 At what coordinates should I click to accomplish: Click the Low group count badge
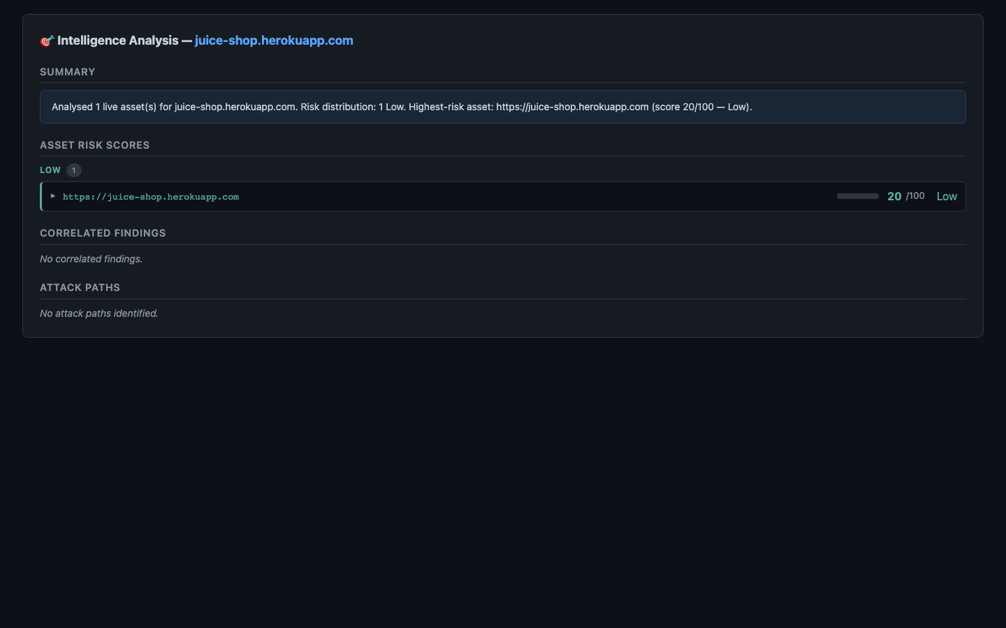coord(74,170)
